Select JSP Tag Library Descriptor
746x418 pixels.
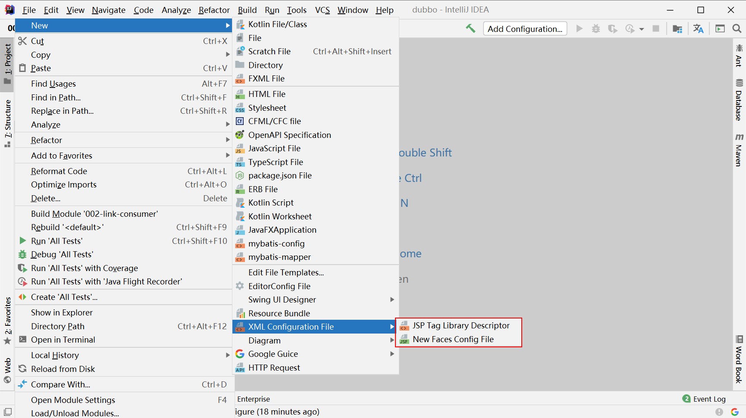click(x=461, y=325)
